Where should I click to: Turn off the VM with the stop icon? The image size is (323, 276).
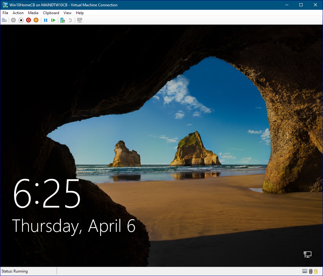21,20
